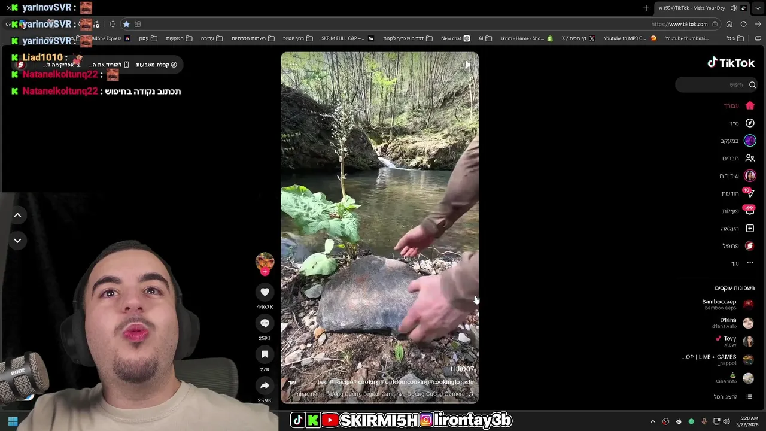Open Bamboo.aep following account
The image size is (766, 431).
727,304
